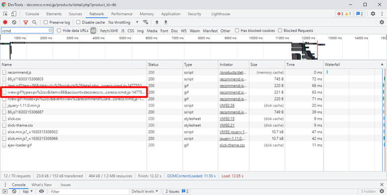Click the file icon beside ajax-loader.gif

click(x=4, y=145)
